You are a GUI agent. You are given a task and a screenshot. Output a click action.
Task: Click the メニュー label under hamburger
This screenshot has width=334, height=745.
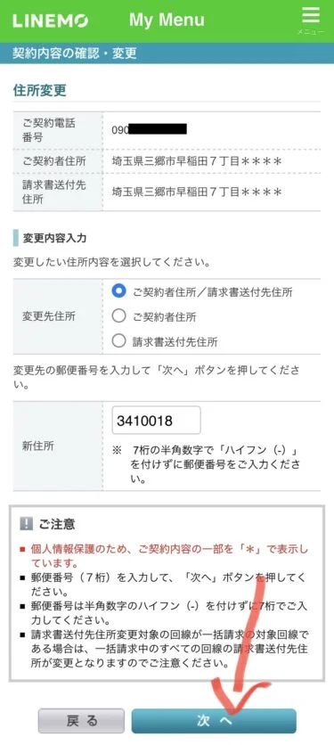(x=311, y=32)
